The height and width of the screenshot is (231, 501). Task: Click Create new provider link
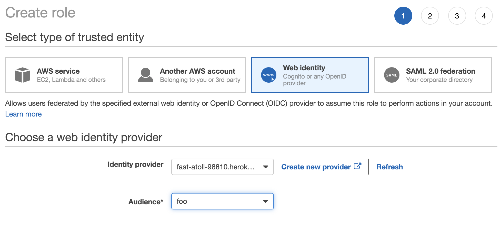point(316,167)
